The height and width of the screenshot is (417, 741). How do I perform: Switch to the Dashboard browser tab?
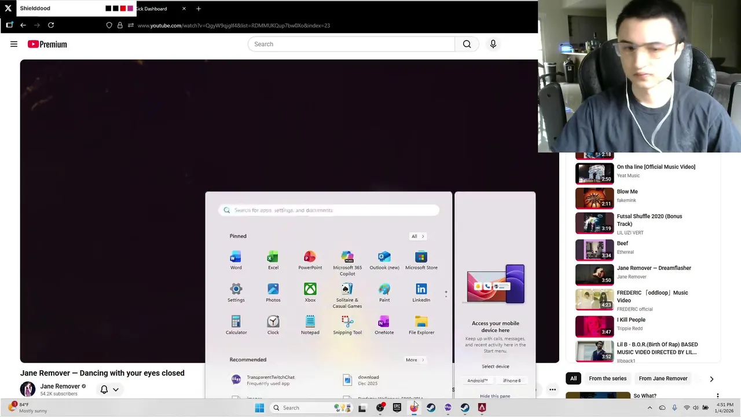[161, 9]
